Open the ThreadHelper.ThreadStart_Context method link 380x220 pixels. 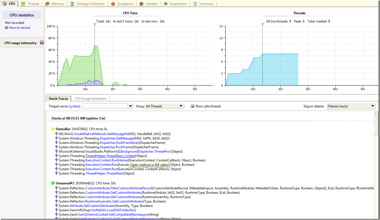[110, 156]
